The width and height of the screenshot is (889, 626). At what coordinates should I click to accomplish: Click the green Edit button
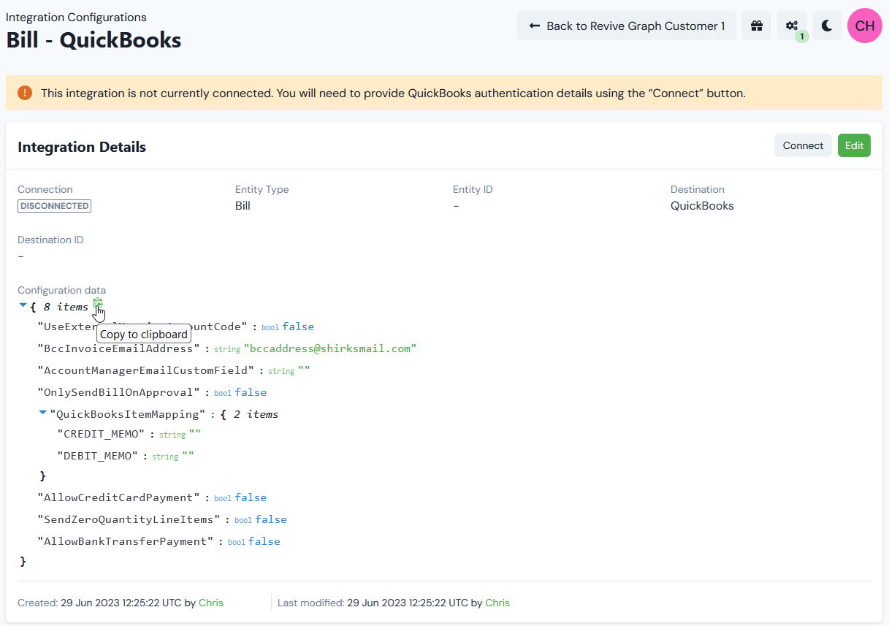click(854, 145)
